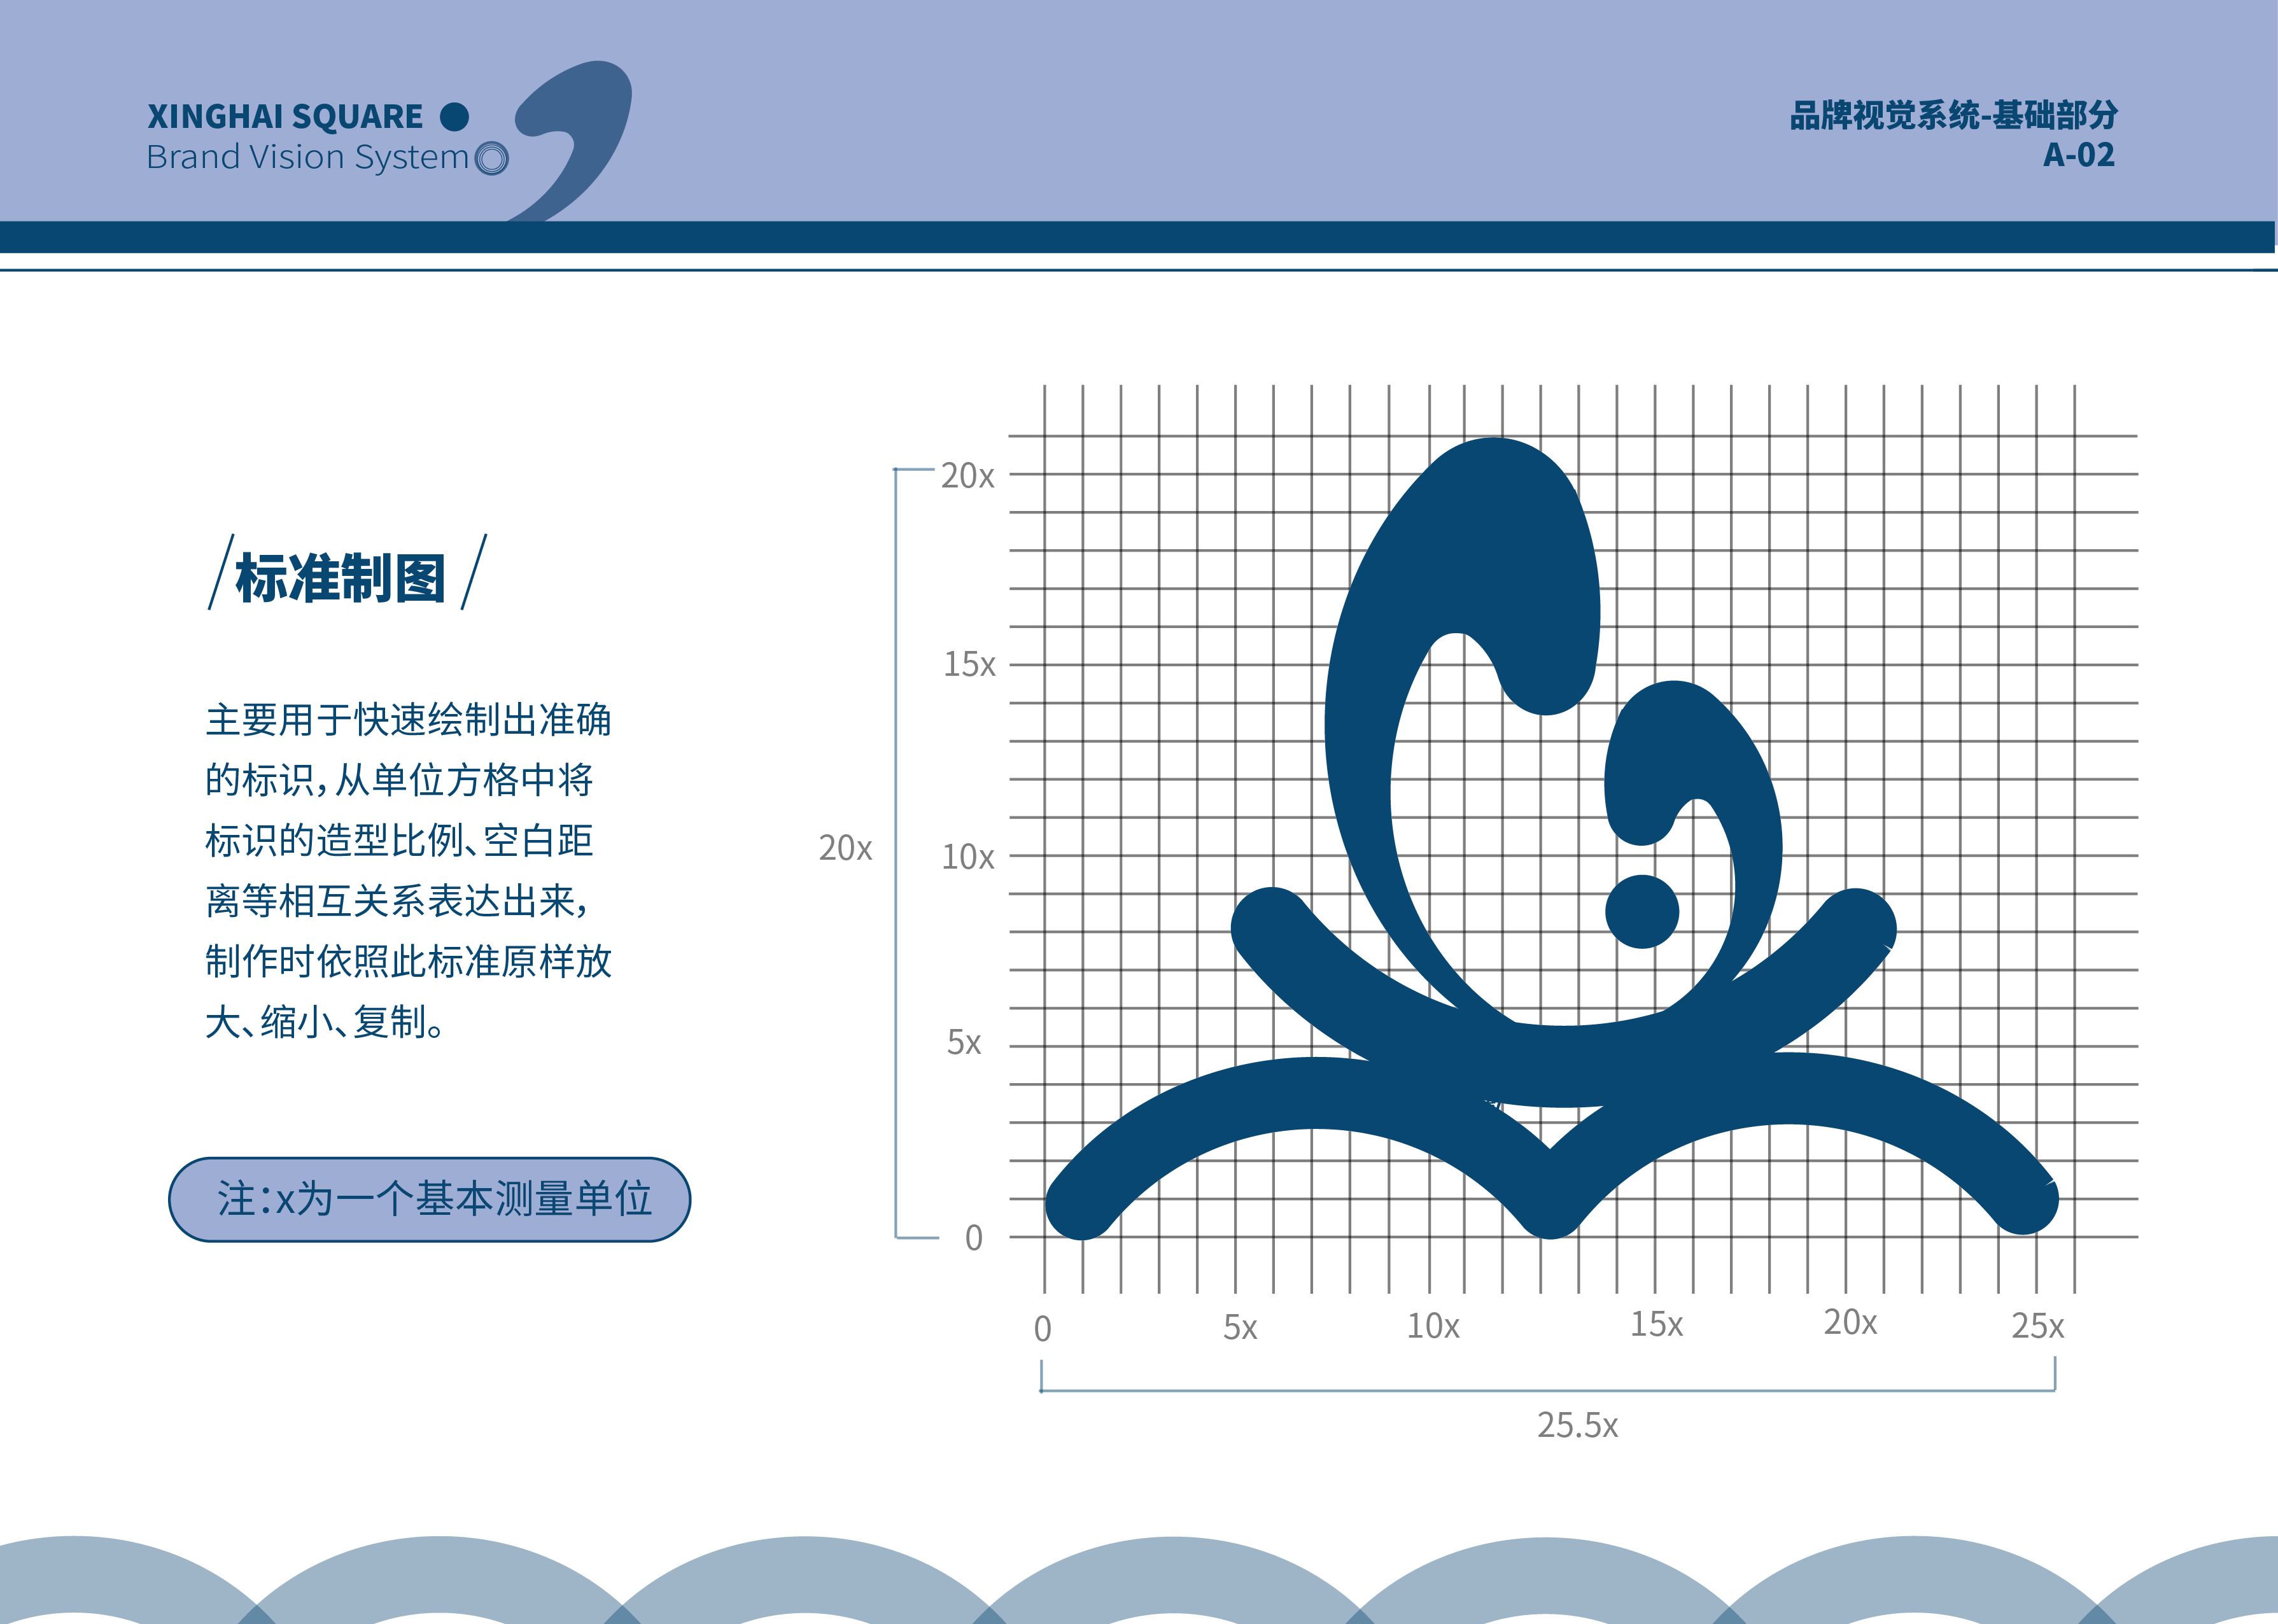
Task: Click the "20x" height label beside the bracket
Action: click(x=845, y=848)
